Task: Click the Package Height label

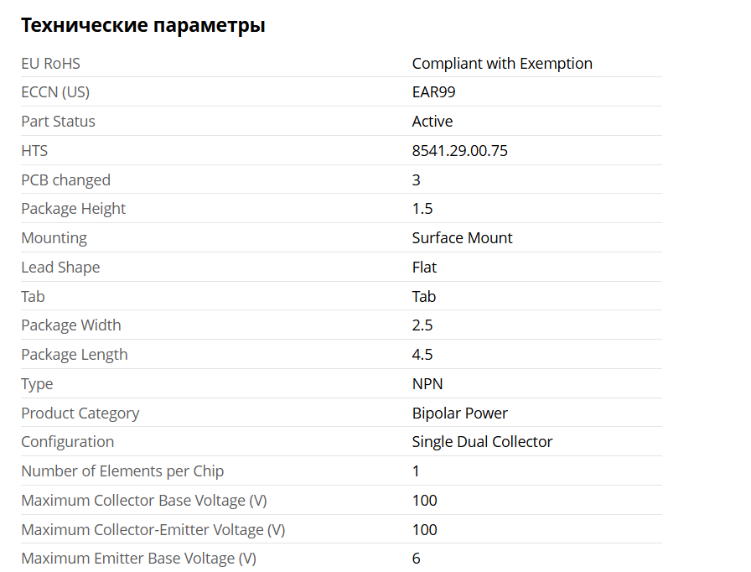Action: (73, 209)
